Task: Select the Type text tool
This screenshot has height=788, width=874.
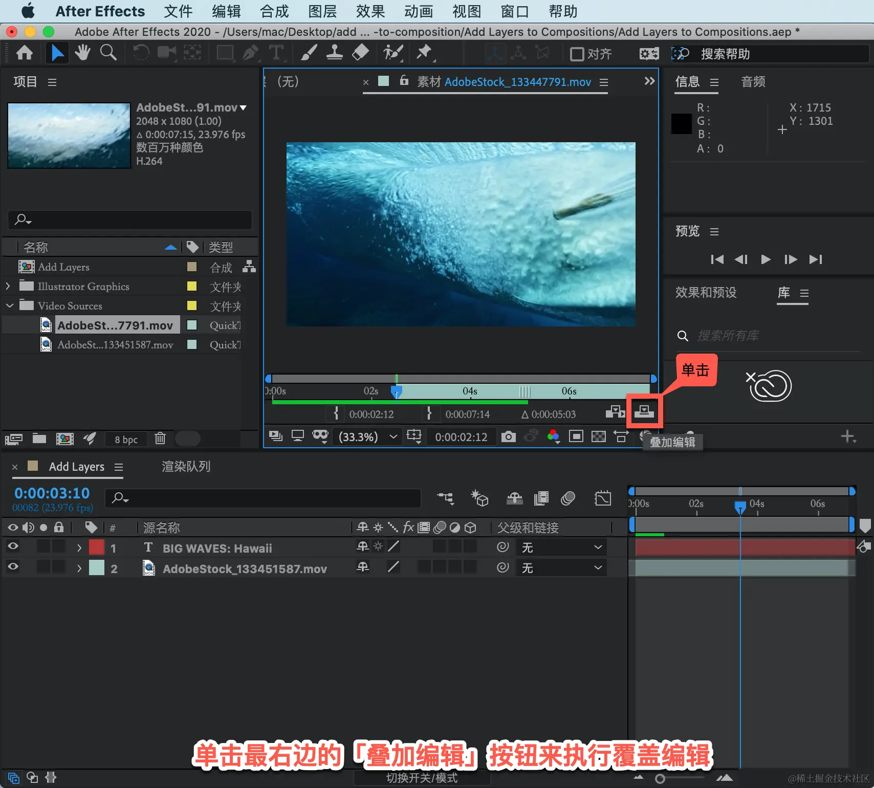Action: 276,53
